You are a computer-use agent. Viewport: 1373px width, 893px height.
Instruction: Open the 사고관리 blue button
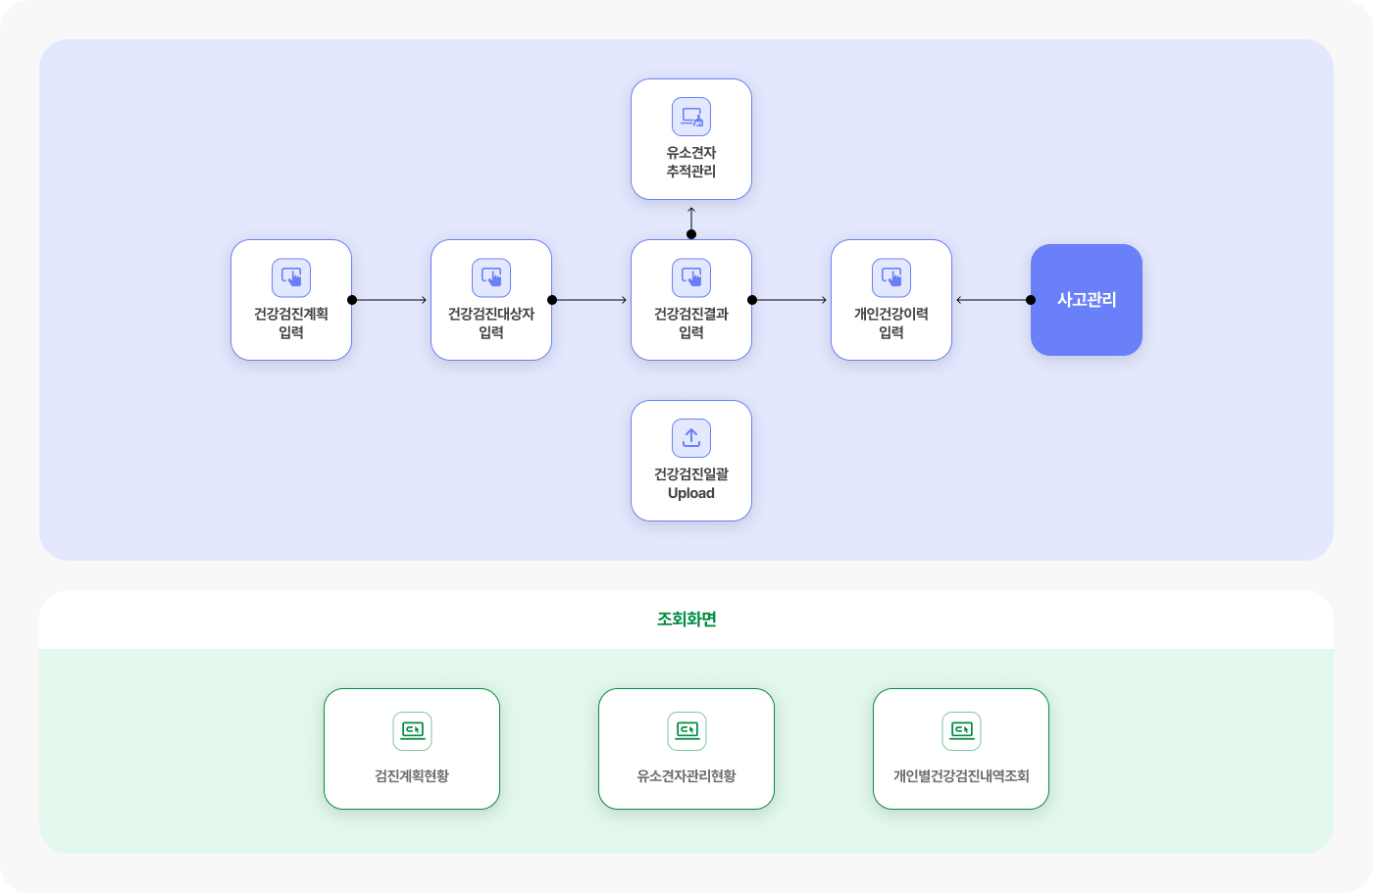[1087, 300]
